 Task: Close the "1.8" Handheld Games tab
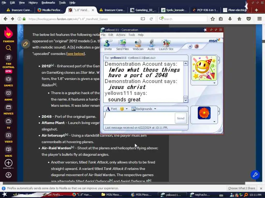(93, 10)
